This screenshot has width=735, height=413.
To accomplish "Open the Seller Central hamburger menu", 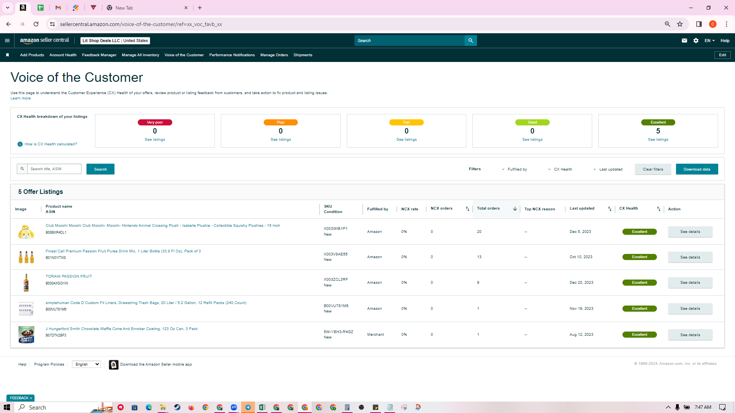I will [x=7, y=41].
